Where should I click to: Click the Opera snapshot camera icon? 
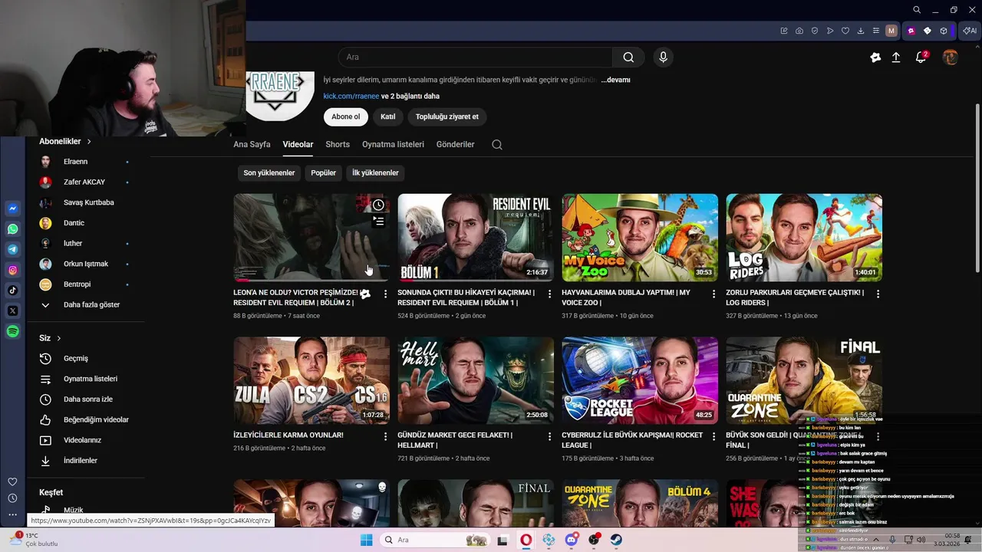(799, 31)
